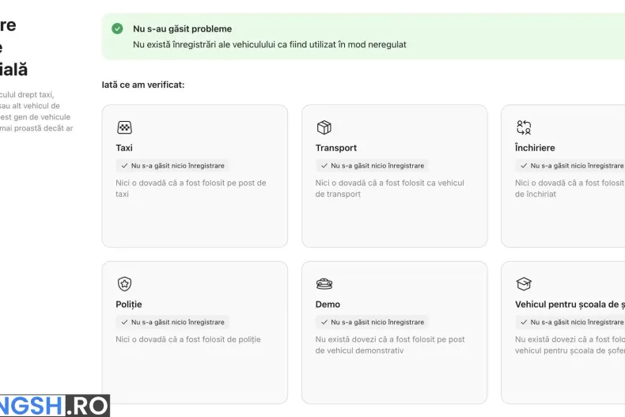Viewport: 625px width, 417px height.
Task: Select the Transport card heading
Action: (336, 148)
